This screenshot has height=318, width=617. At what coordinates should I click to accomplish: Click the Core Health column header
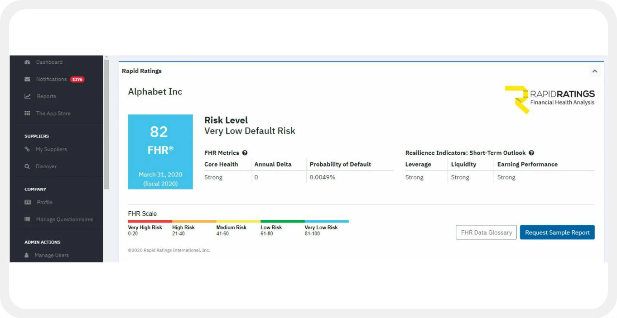tap(221, 164)
